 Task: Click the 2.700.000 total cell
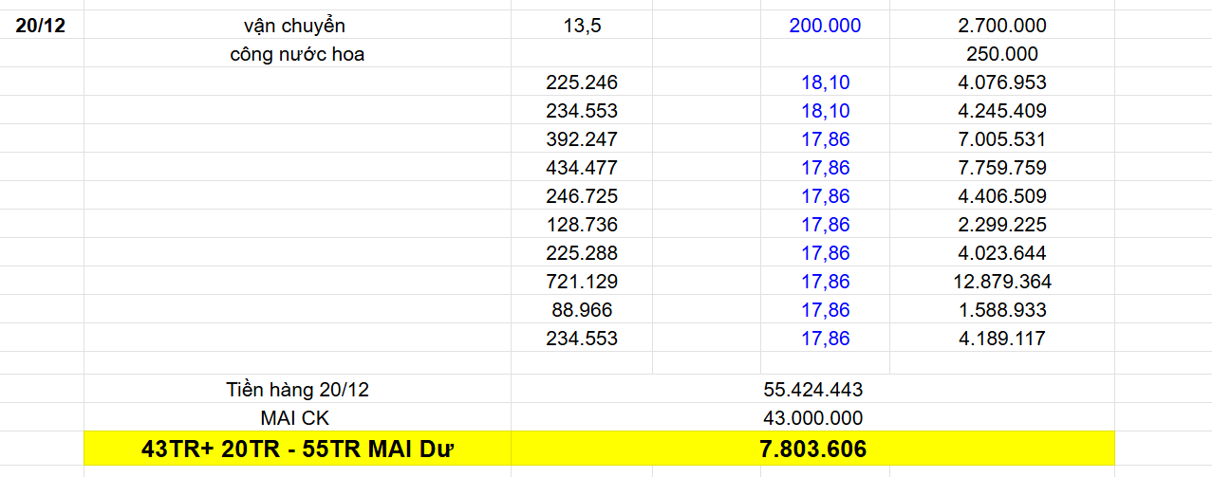[x=1002, y=26]
